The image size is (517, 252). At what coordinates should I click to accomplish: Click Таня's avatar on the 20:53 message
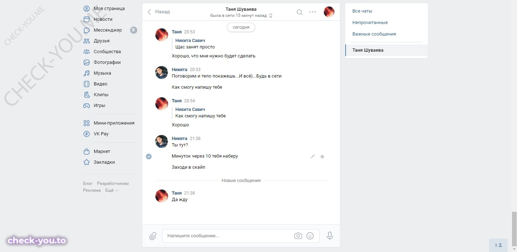162,35
